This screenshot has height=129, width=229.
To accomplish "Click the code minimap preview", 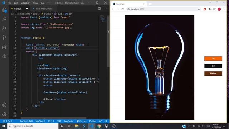I will point(103,19).
